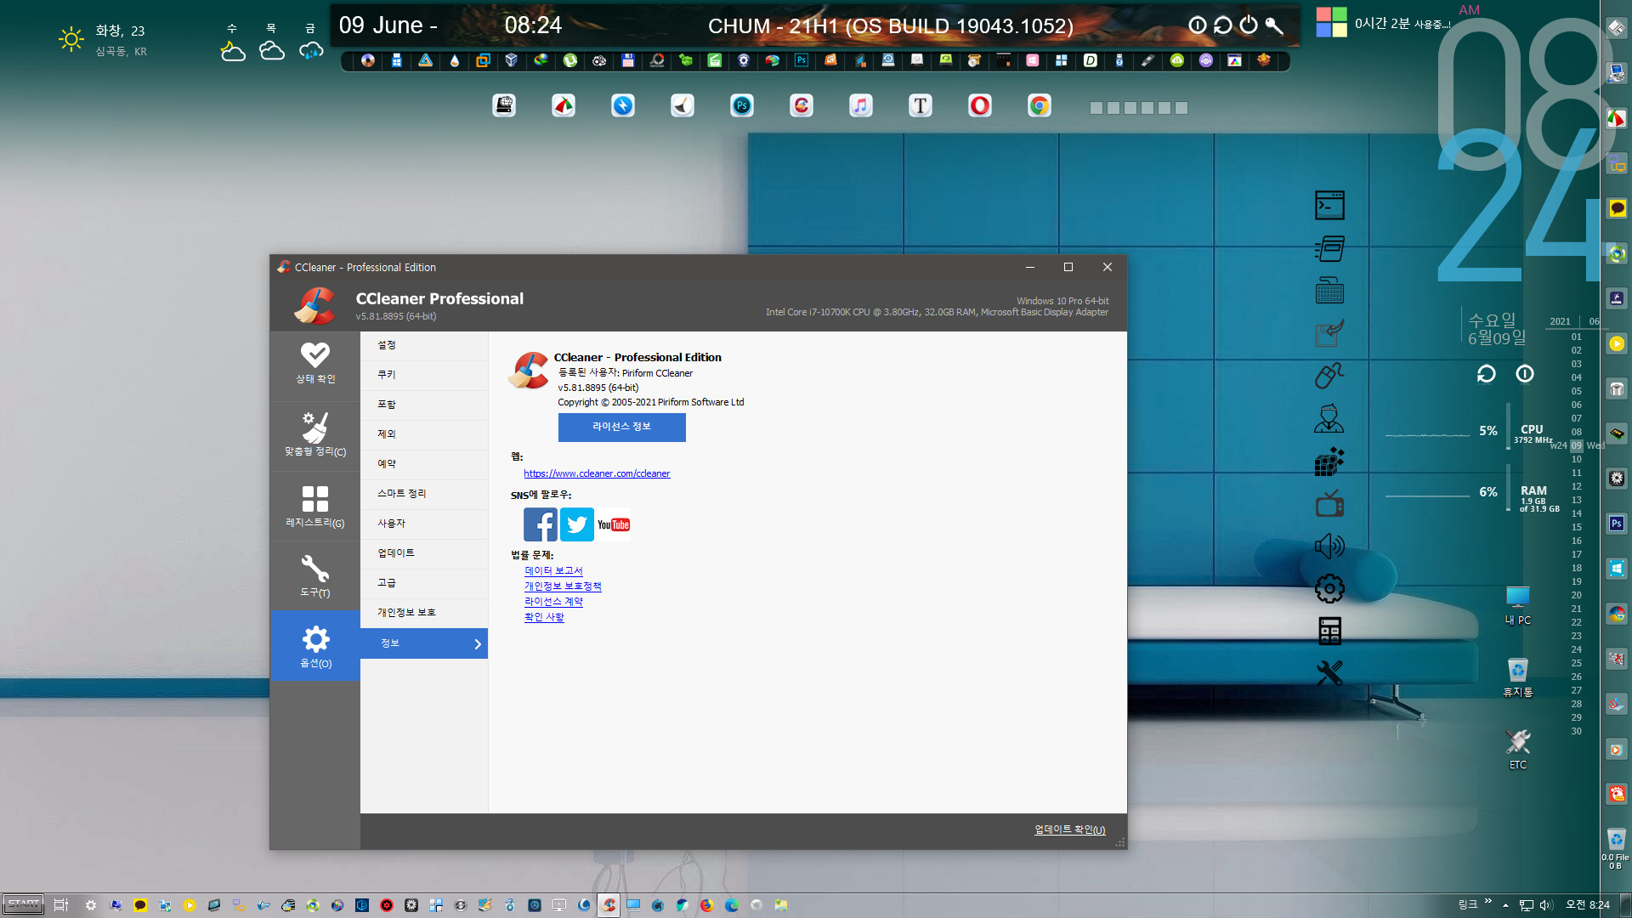Click the START button on taskbar
1632x918 pixels.
24,904
